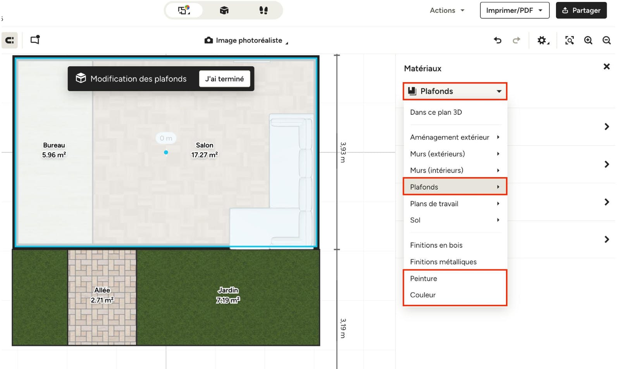Zoom in with the magnifier plus

tap(588, 40)
